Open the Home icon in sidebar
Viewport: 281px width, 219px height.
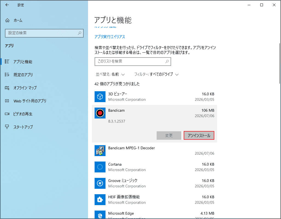7,20
